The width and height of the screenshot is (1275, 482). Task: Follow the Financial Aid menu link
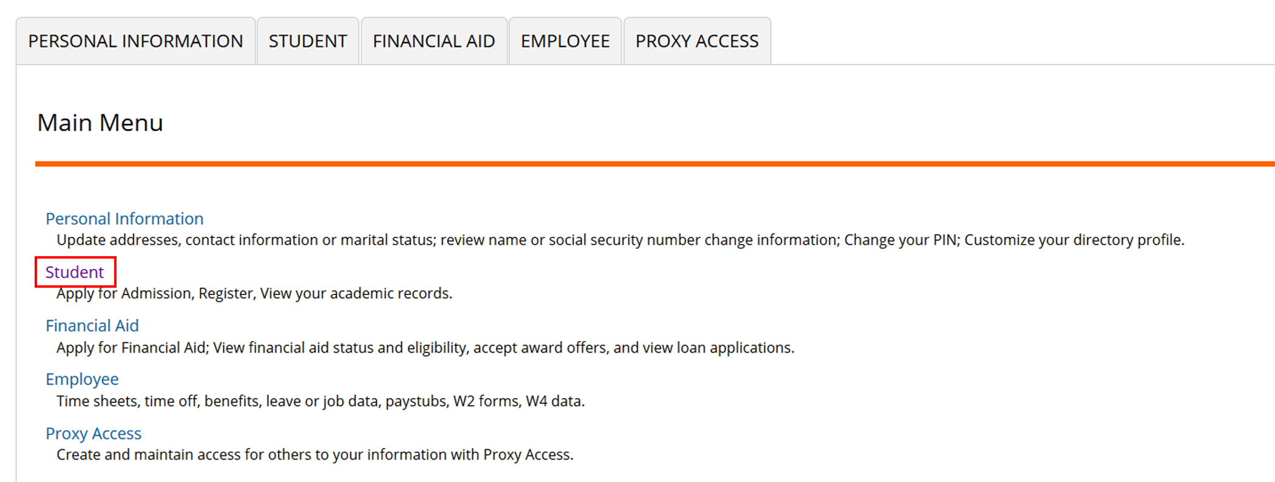pos(92,326)
